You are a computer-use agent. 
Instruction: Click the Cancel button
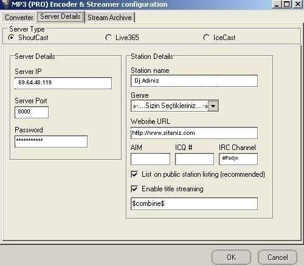click(x=277, y=257)
